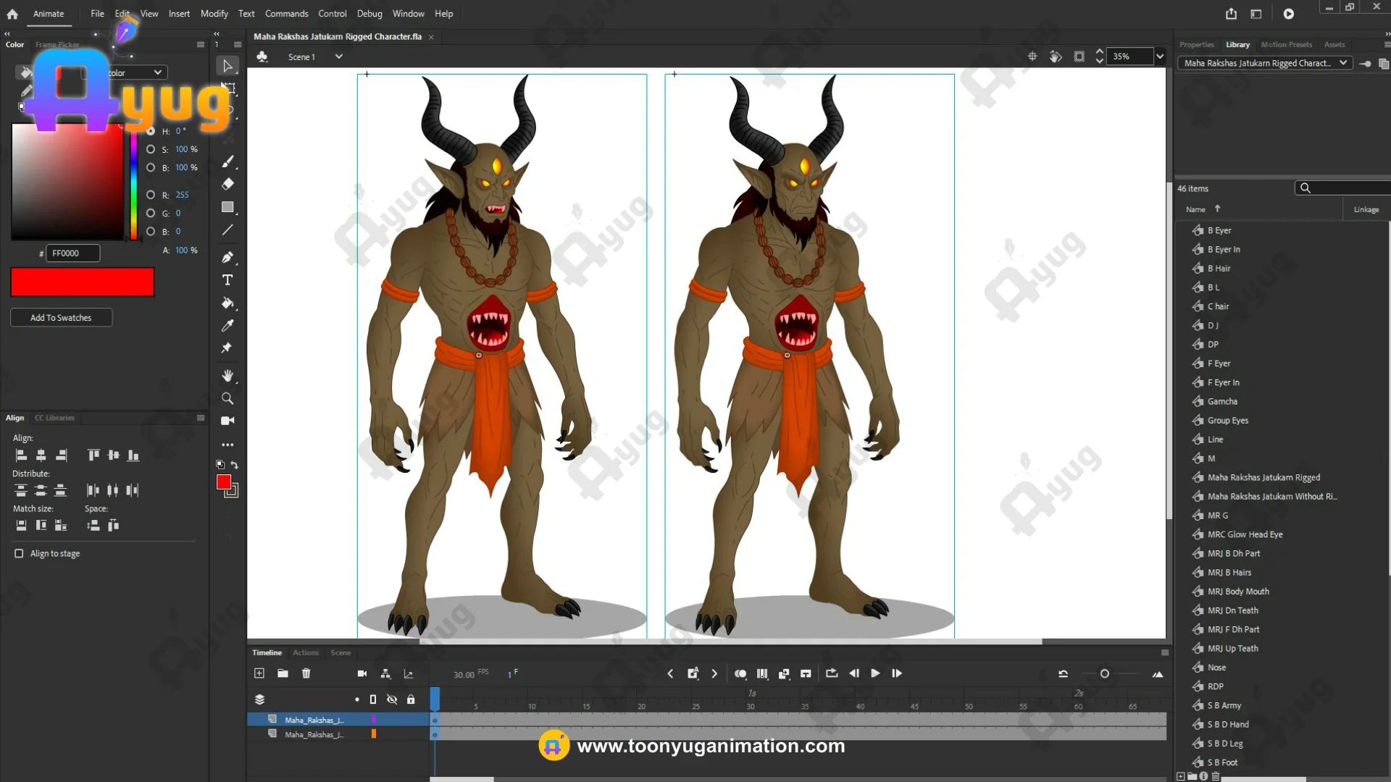Click the timeline Play button

(875, 673)
